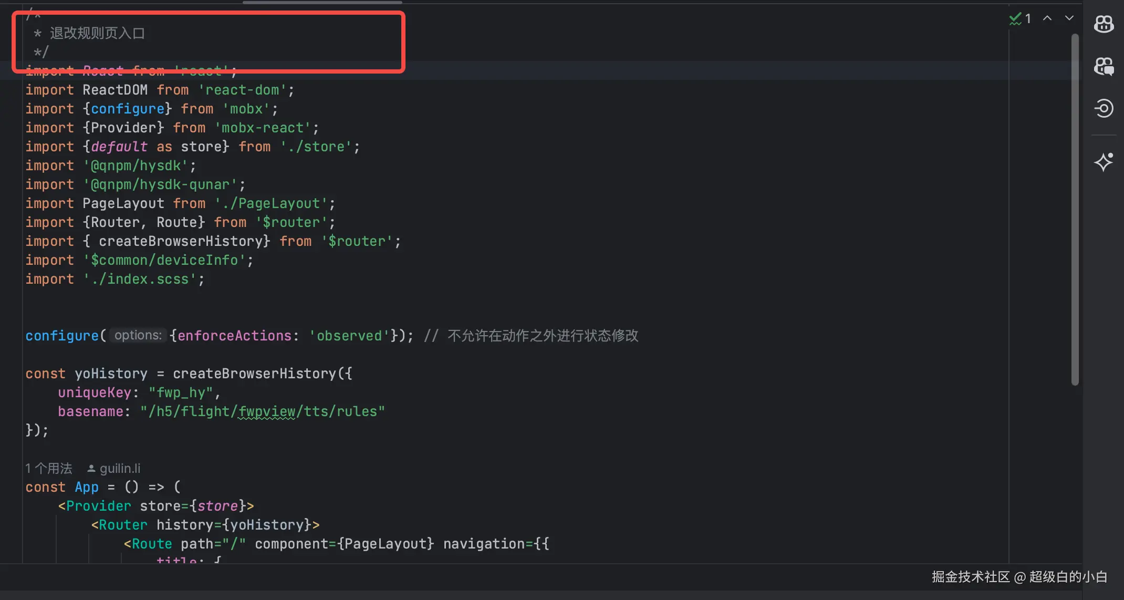1124x600 pixels.
Task: Go to previous highlighted problem arrow
Action: coord(1047,18)
